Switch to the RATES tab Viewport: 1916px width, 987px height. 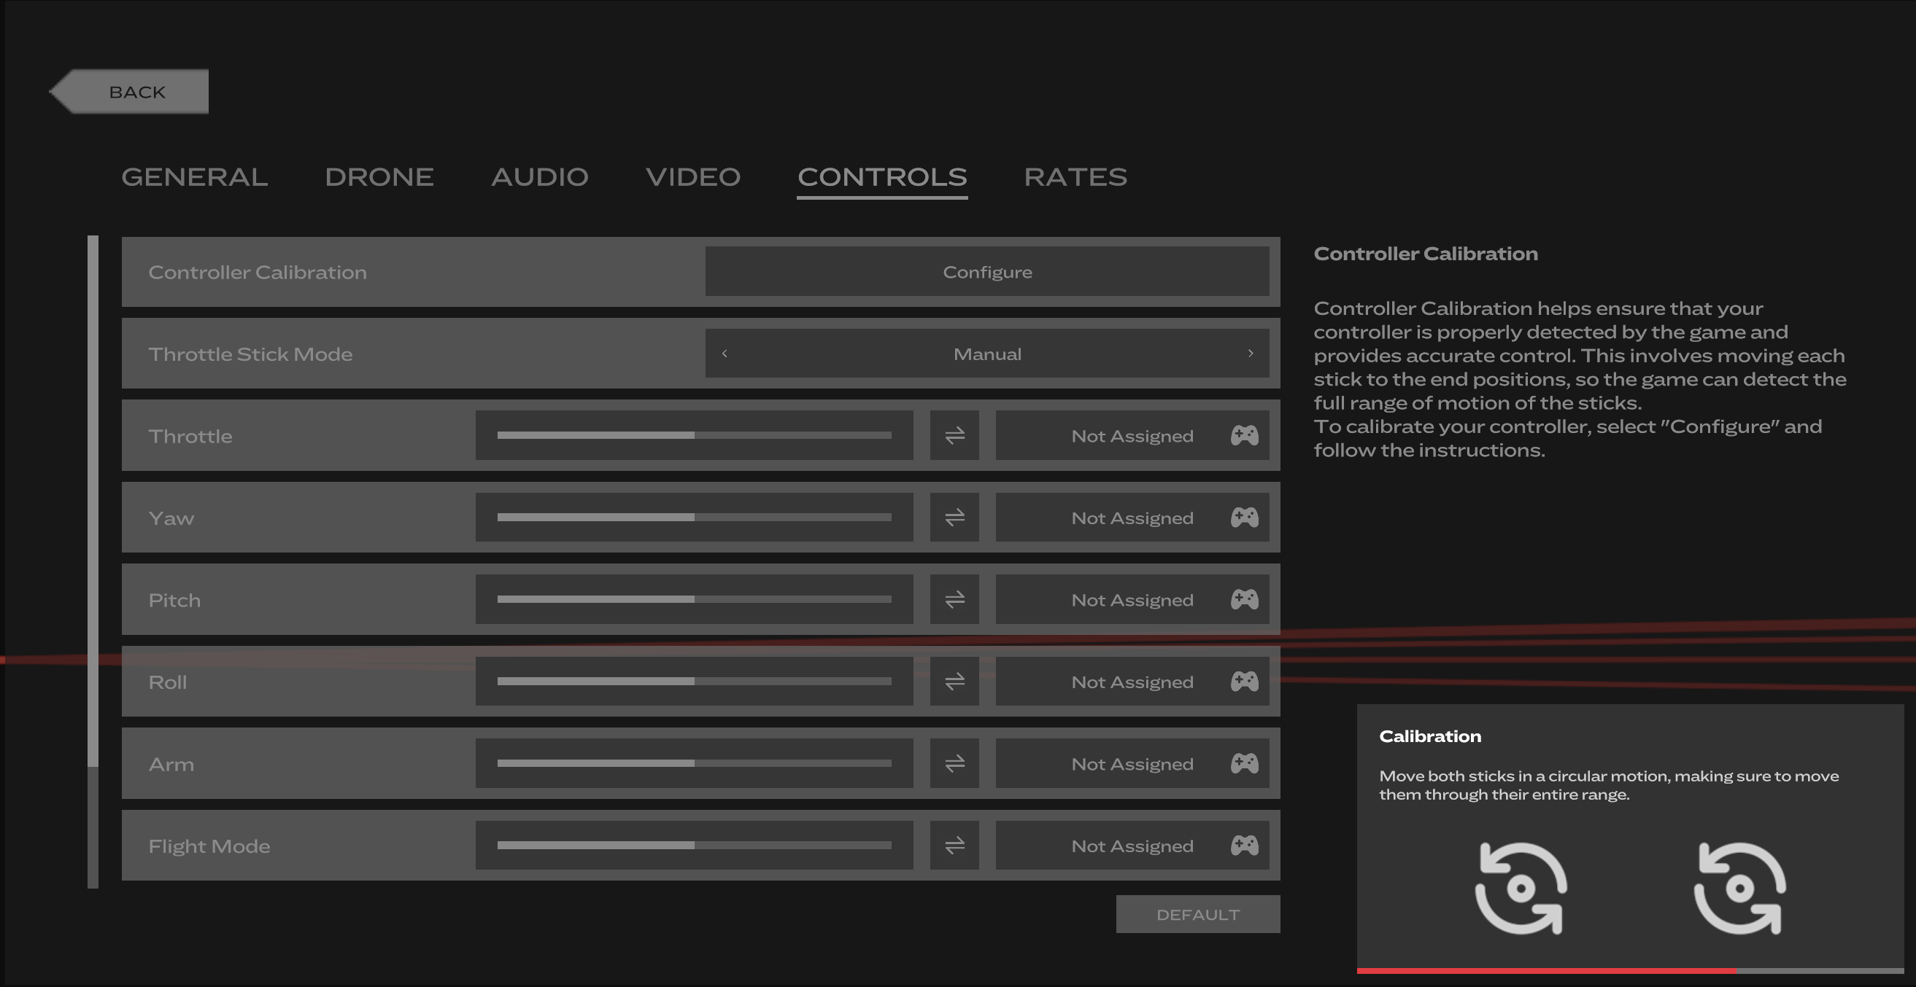[x=1076, y=177]
